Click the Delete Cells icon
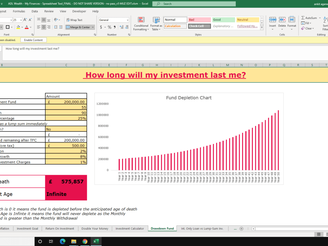The width and height of the screenshot is (328, 246). 282,20
